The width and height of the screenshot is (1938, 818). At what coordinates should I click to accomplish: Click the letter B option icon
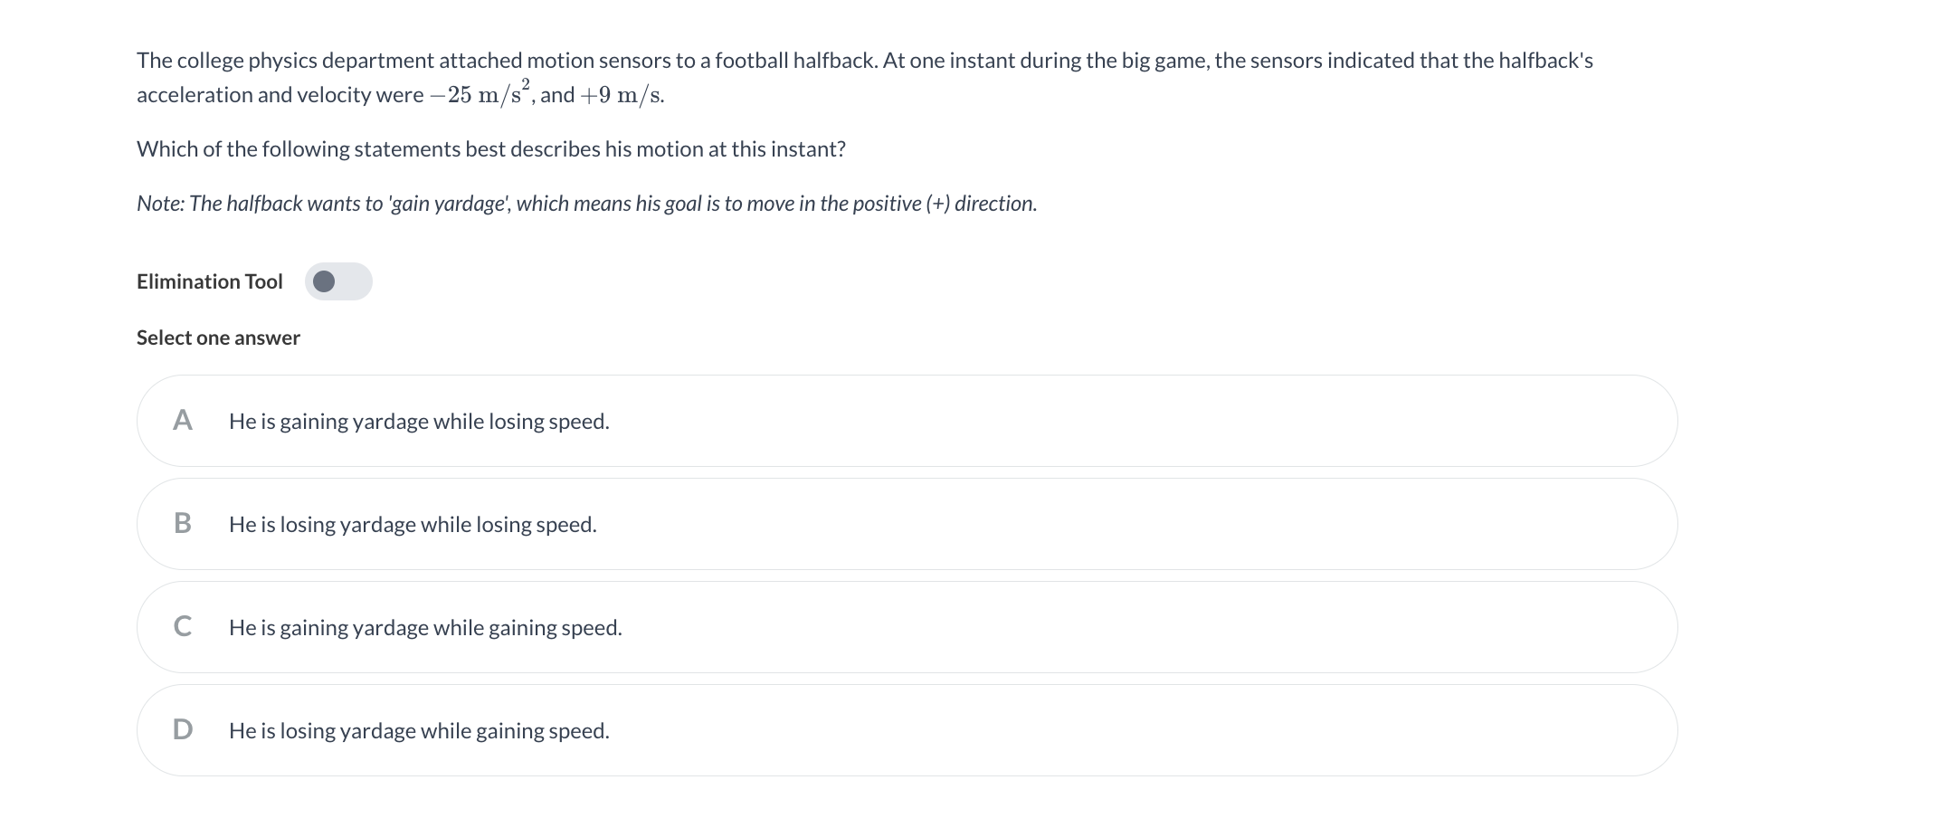point(183,524)
